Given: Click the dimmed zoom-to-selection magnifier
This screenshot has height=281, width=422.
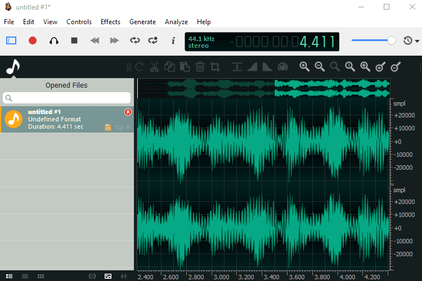Looking at the screenshot, I should pos(335,67).
